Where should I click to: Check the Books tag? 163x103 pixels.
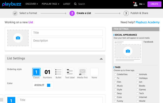coord(137,86)
